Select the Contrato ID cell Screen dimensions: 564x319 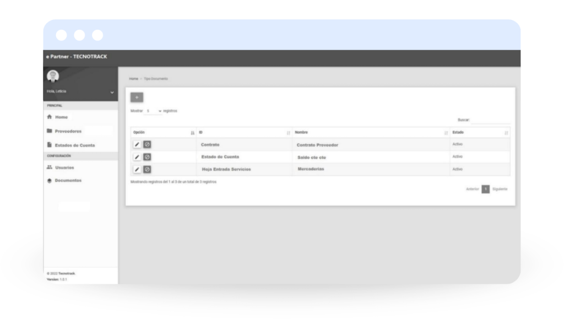210,144
